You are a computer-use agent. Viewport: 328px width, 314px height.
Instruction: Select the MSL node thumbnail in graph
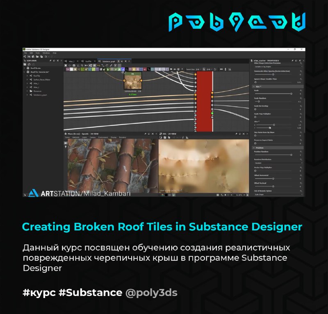point(133,82)
